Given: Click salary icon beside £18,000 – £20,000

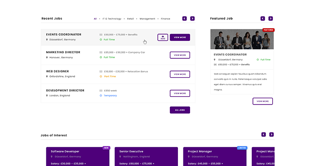Looking at the screenshot, I should (101, 71).
